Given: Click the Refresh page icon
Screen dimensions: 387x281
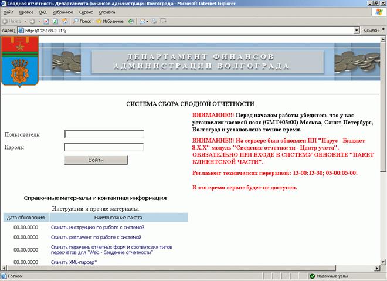Looking at the screenshot, I should click(x=55, y=21).
